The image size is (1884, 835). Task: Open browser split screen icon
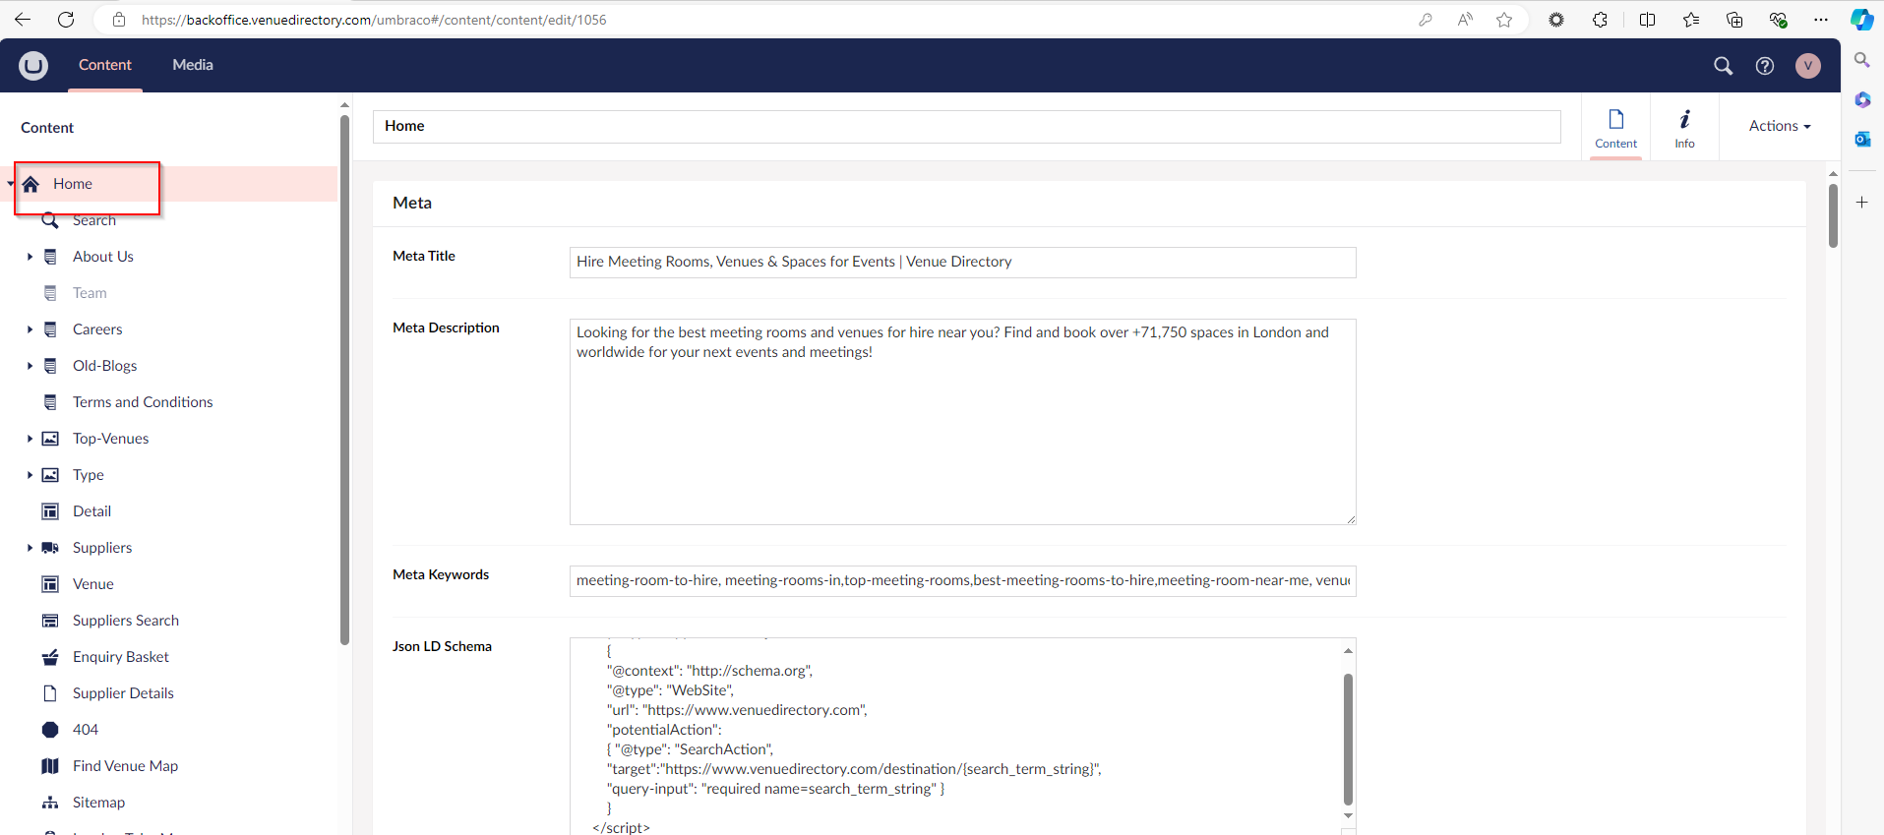1647,20
